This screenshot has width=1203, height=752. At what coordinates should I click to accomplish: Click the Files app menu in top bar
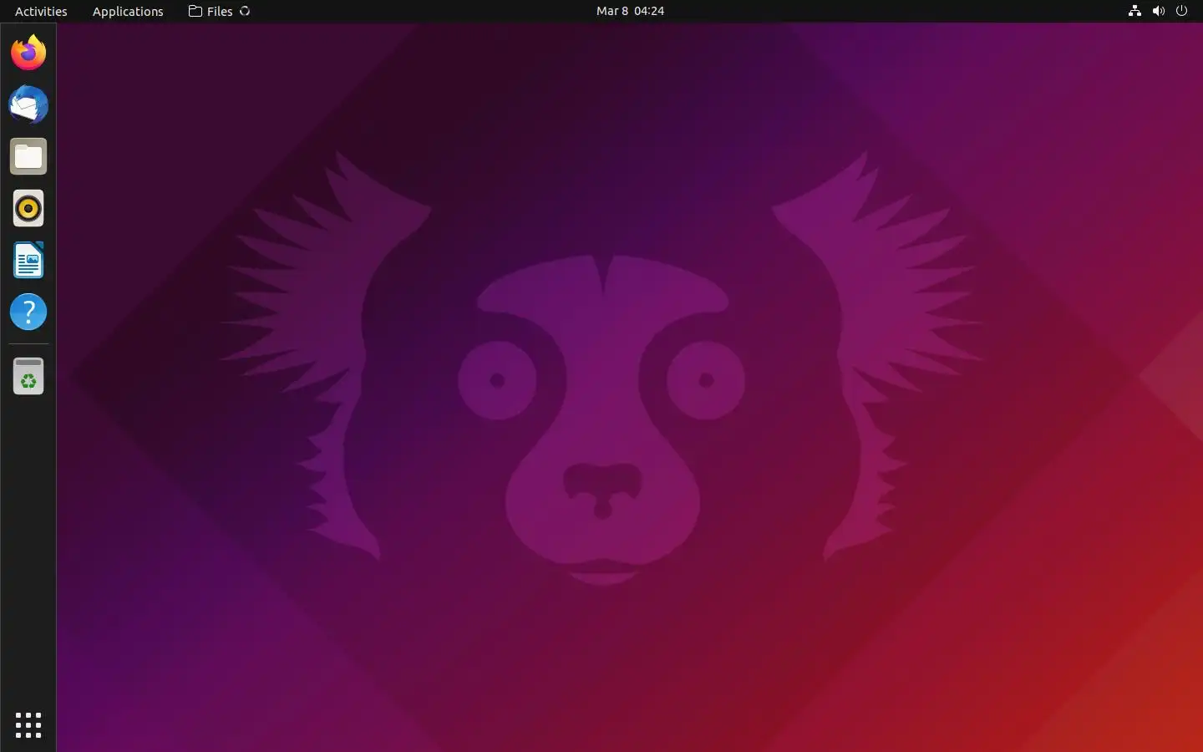(219, 11)
